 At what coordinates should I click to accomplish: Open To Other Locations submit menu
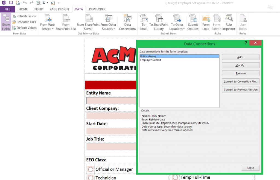pos(177,22)
